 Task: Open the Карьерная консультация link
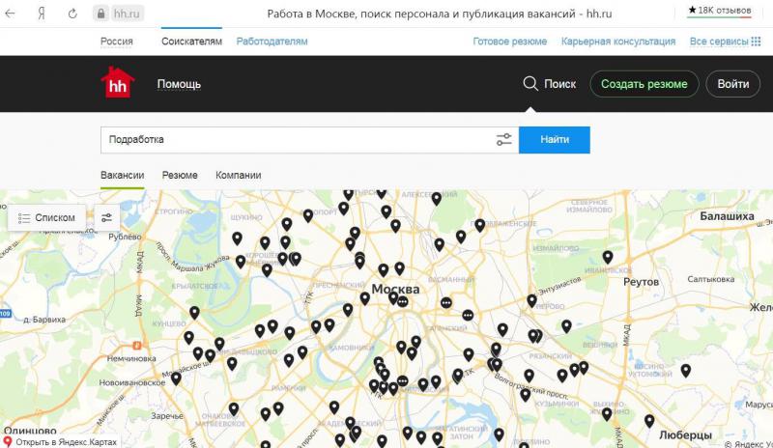click(618, 42)
